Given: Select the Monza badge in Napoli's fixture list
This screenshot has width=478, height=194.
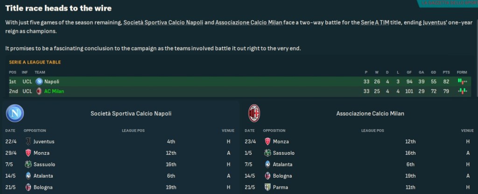Looking at the screenshot, I should [28, 153].
